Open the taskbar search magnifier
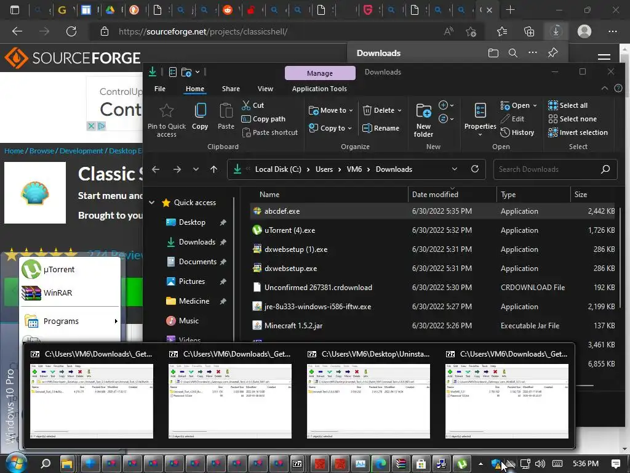 (x=46, y=464)
